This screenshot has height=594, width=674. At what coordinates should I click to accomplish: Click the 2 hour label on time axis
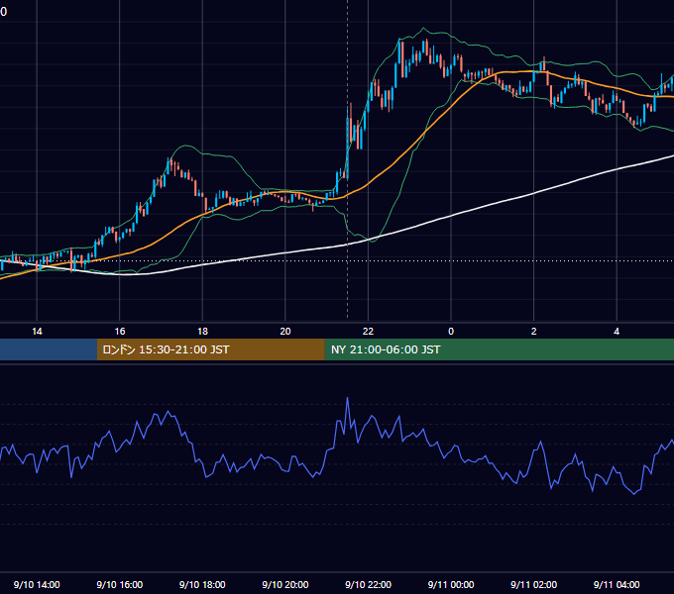click(534, 332)
